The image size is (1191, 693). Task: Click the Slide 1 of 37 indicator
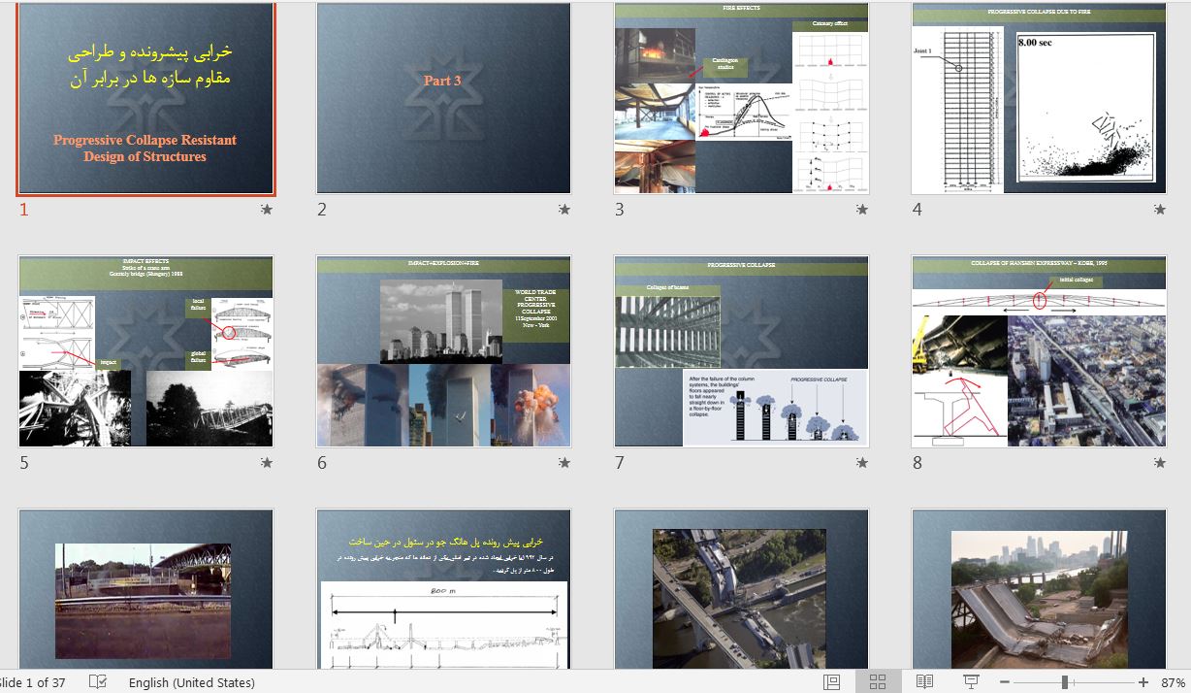[33, 682]
